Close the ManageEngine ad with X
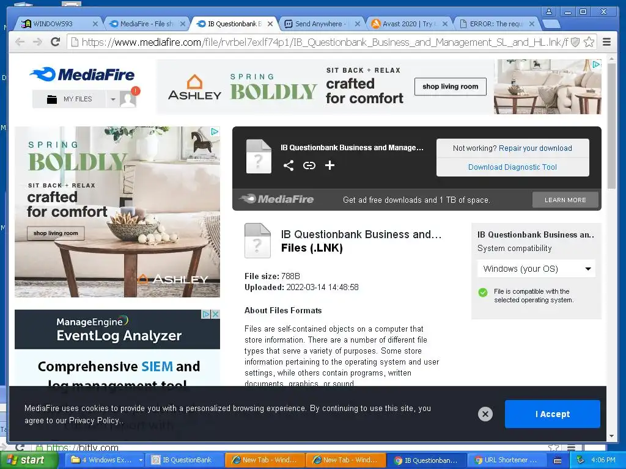 [215, 314]
